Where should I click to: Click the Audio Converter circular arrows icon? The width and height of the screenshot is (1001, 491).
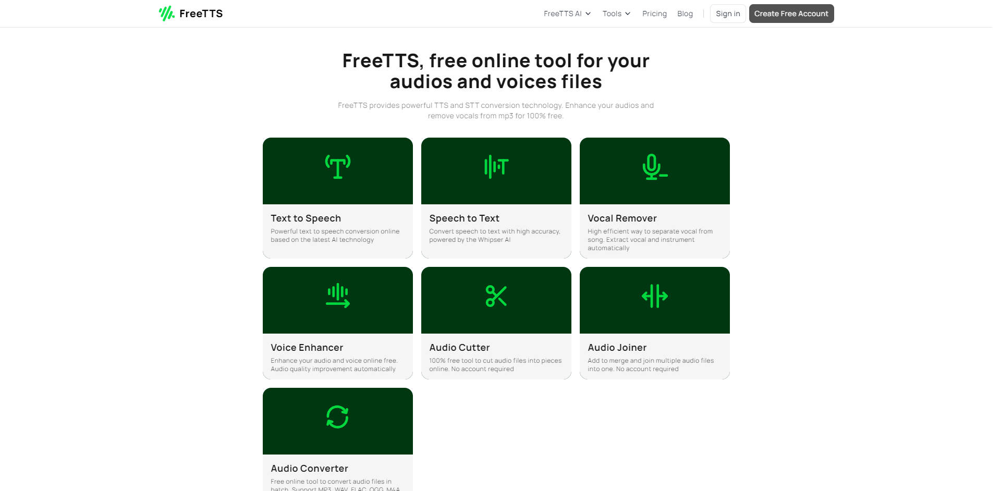[337, 417]
